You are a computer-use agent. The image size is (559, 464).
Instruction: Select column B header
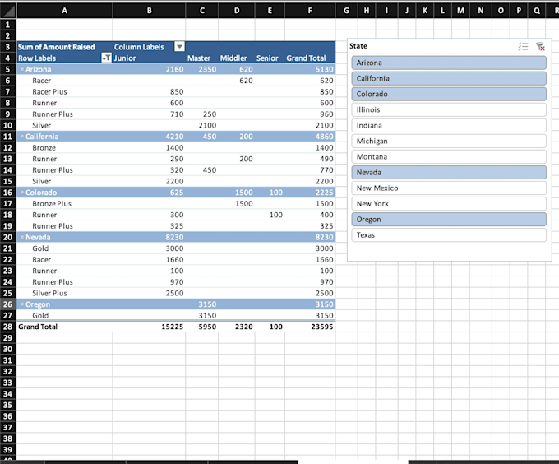149,11
